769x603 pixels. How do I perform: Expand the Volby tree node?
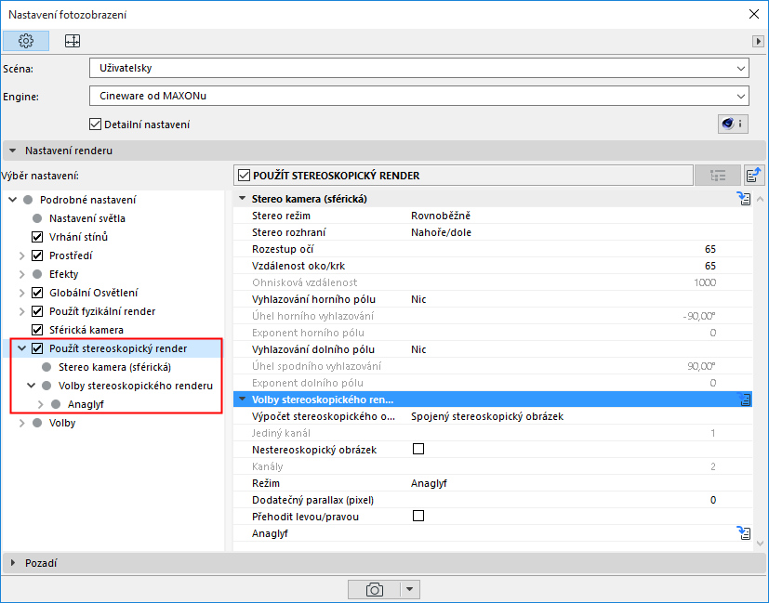point(22,424)
